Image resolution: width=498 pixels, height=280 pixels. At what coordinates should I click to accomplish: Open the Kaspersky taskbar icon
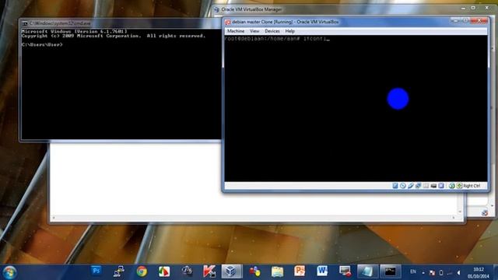tap(209, 271)
